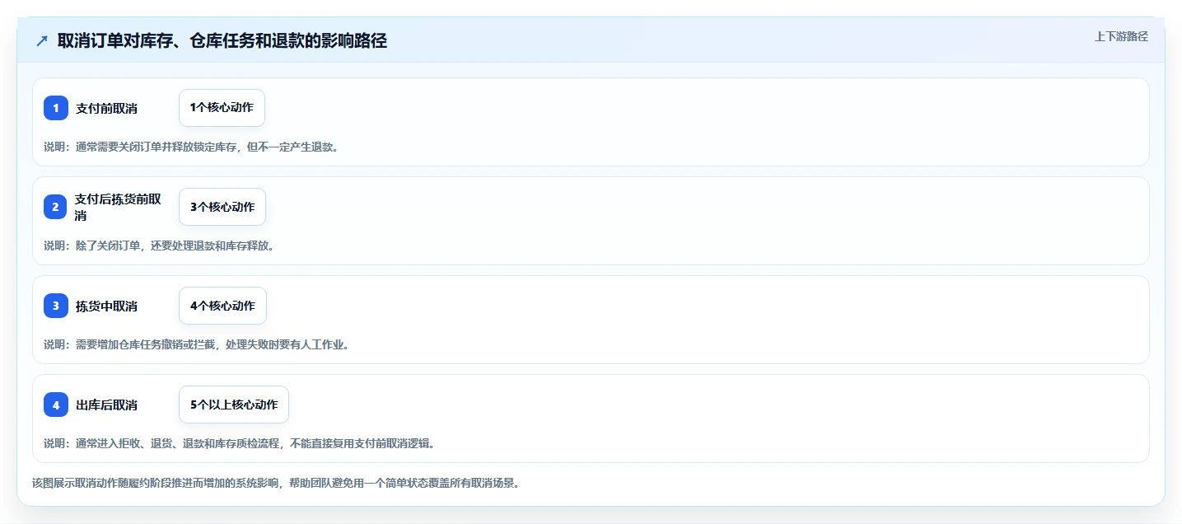This screenshot has height=524, width=1182.
Task: Click the 5个以上核心动作 pill
Action: pyautogui.click(x=234, y=405)
